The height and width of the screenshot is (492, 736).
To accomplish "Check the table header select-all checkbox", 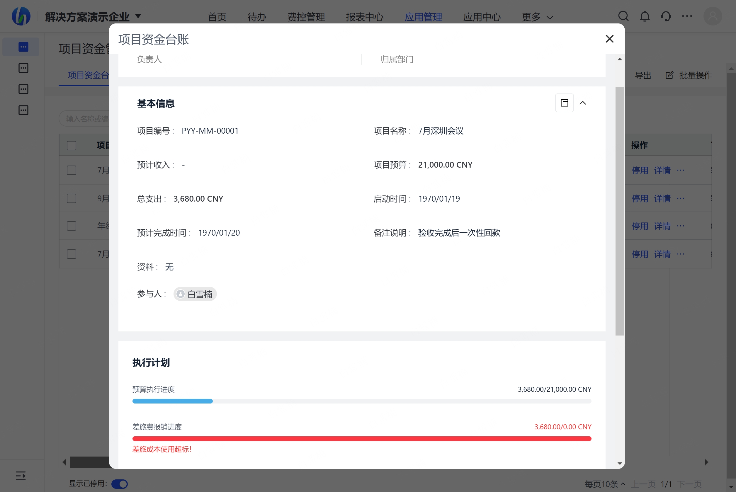I will (72, 146).
